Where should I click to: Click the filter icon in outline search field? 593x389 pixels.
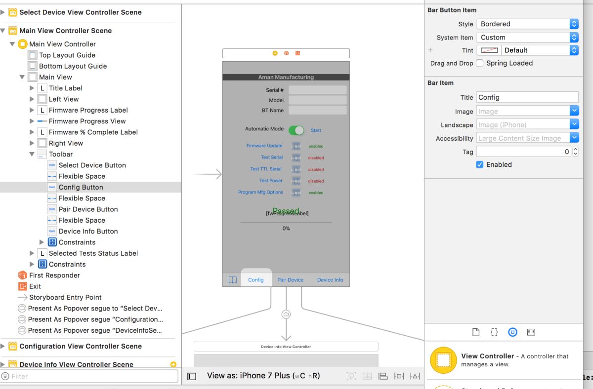(5, 376)
